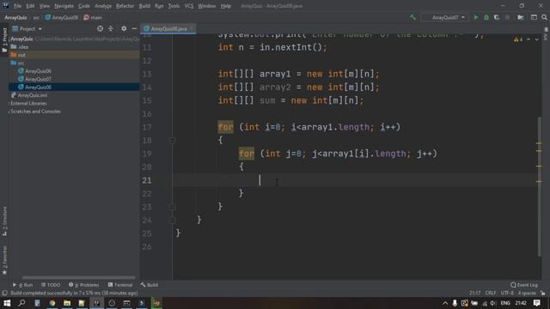Click the IDE layout window icon beside Search

coord(534,17)
